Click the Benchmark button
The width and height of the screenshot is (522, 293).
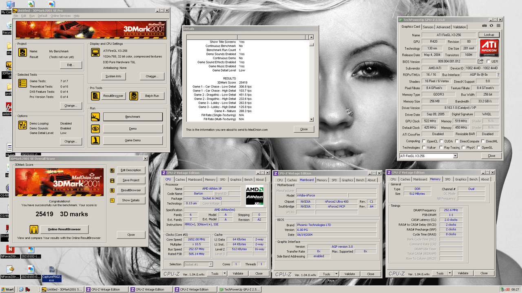133,117
